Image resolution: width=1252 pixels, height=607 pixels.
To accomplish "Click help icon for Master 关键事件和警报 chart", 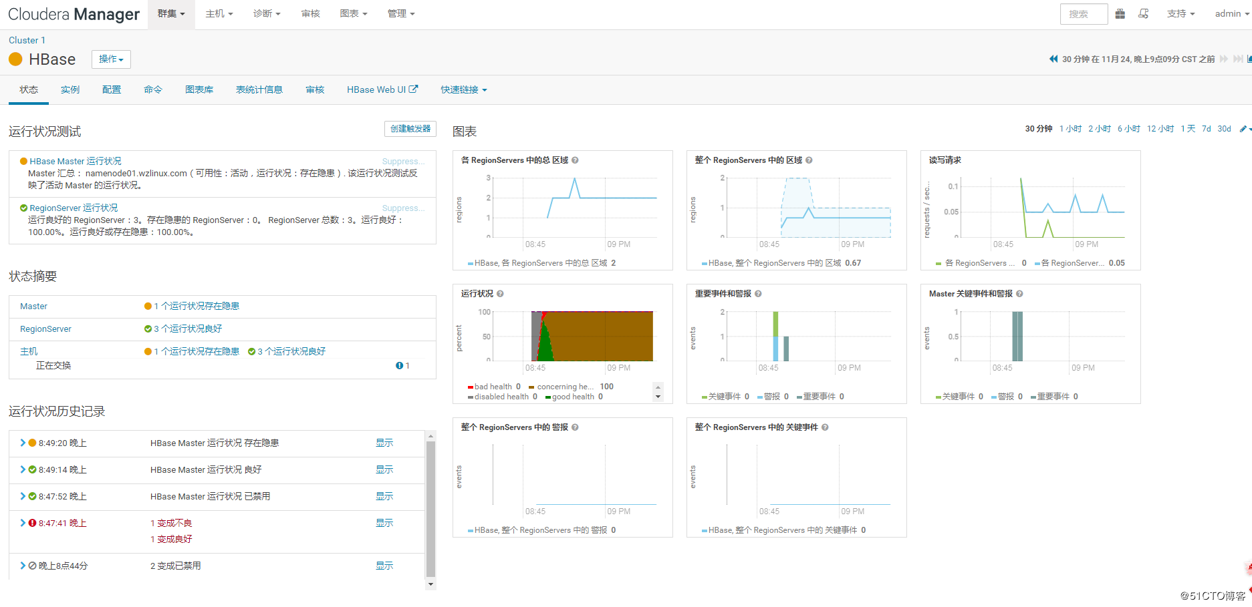I will 1019,294.
